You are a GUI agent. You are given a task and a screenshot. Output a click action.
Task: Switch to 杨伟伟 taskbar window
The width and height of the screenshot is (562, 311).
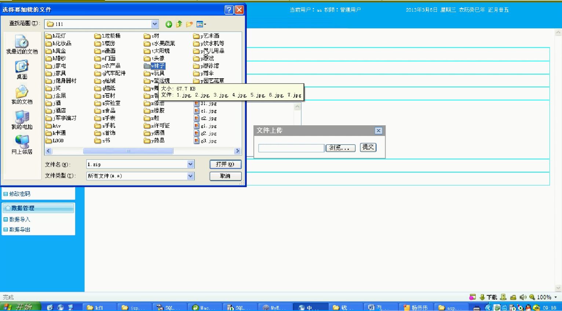(x=416, y=308)
